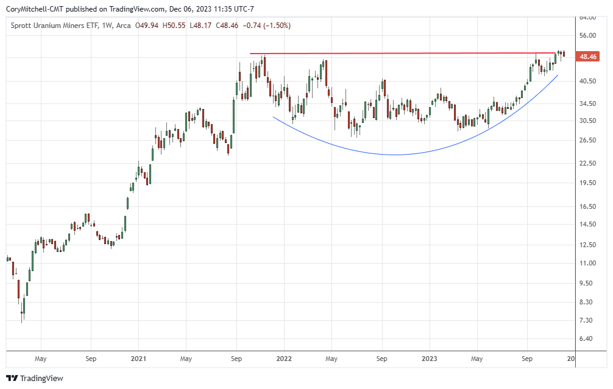
Task: Select the blue curved rounding-bottom line
Action: tap(395, 155)
